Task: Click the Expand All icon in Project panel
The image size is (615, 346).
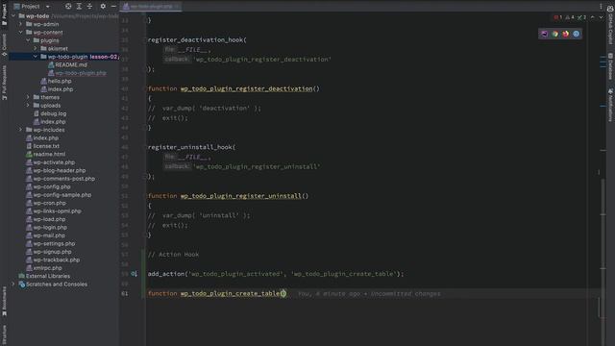Action: [79, 7]
